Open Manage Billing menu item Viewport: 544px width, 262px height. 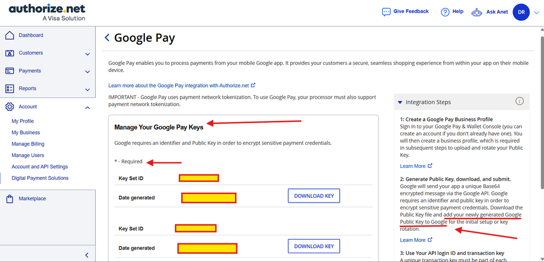[x=28, y=144]
